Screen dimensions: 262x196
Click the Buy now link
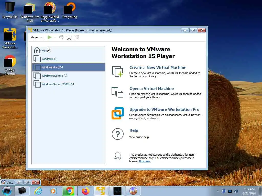coord(145,161)
